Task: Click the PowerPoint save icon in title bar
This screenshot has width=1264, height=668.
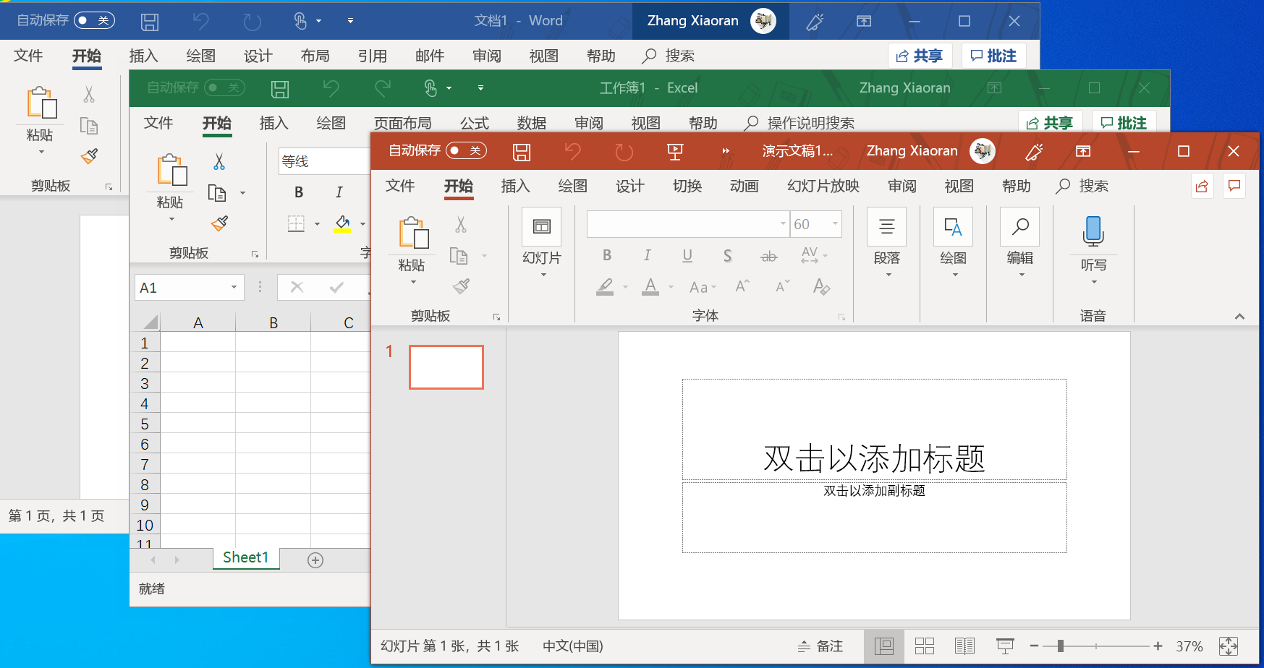Action: point(521,152)
